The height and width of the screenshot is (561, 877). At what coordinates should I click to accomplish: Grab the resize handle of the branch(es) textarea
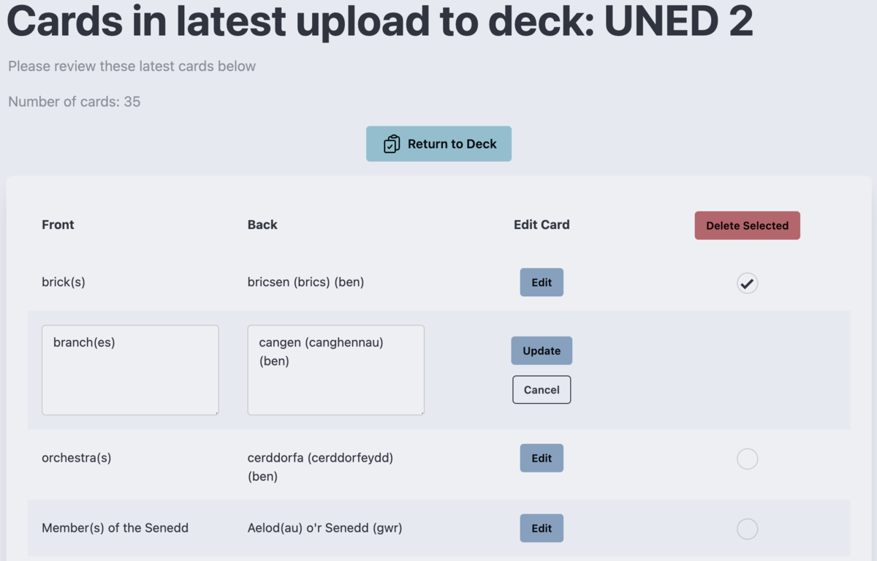click(x=216, y=412)
